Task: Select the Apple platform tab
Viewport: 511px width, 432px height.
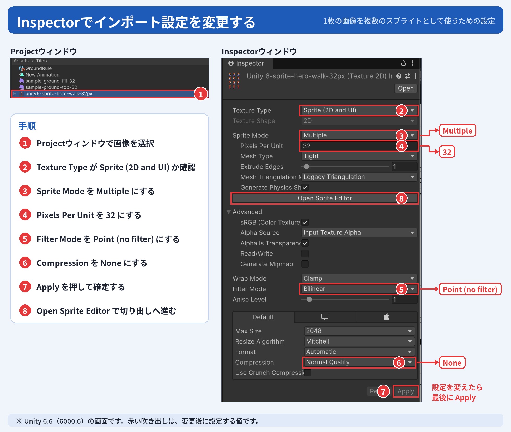Action: pos(386,317)
